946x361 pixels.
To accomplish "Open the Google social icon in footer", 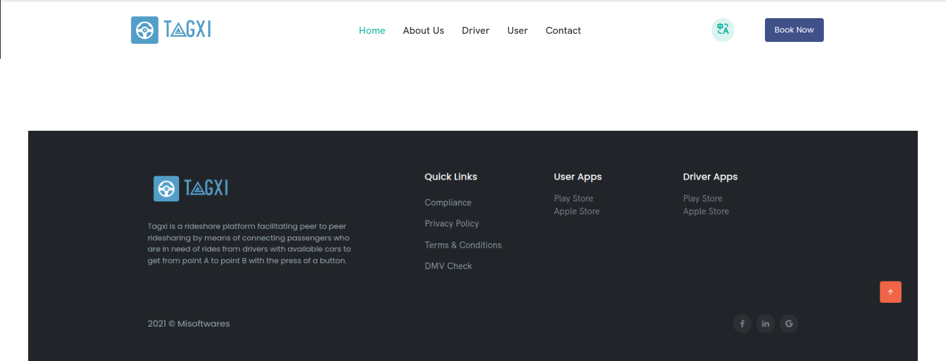I will click(x=789, y=323).
